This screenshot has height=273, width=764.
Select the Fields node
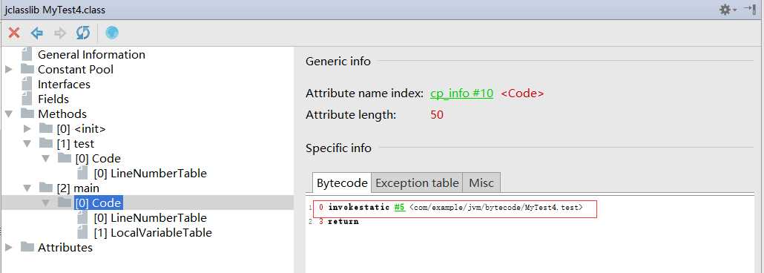53,99
